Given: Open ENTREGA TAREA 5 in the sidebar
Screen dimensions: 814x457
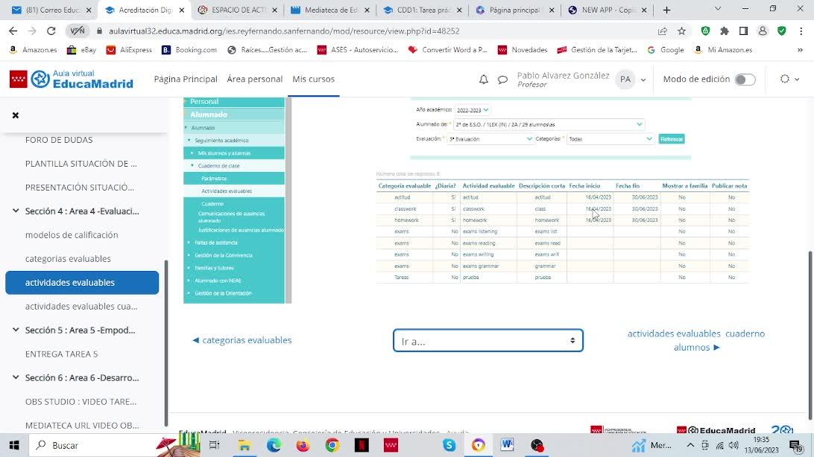Looking at the screenshot, I should pyautogui.click(x=61, y=354).
